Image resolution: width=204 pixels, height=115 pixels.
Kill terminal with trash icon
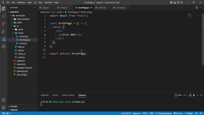194,95
